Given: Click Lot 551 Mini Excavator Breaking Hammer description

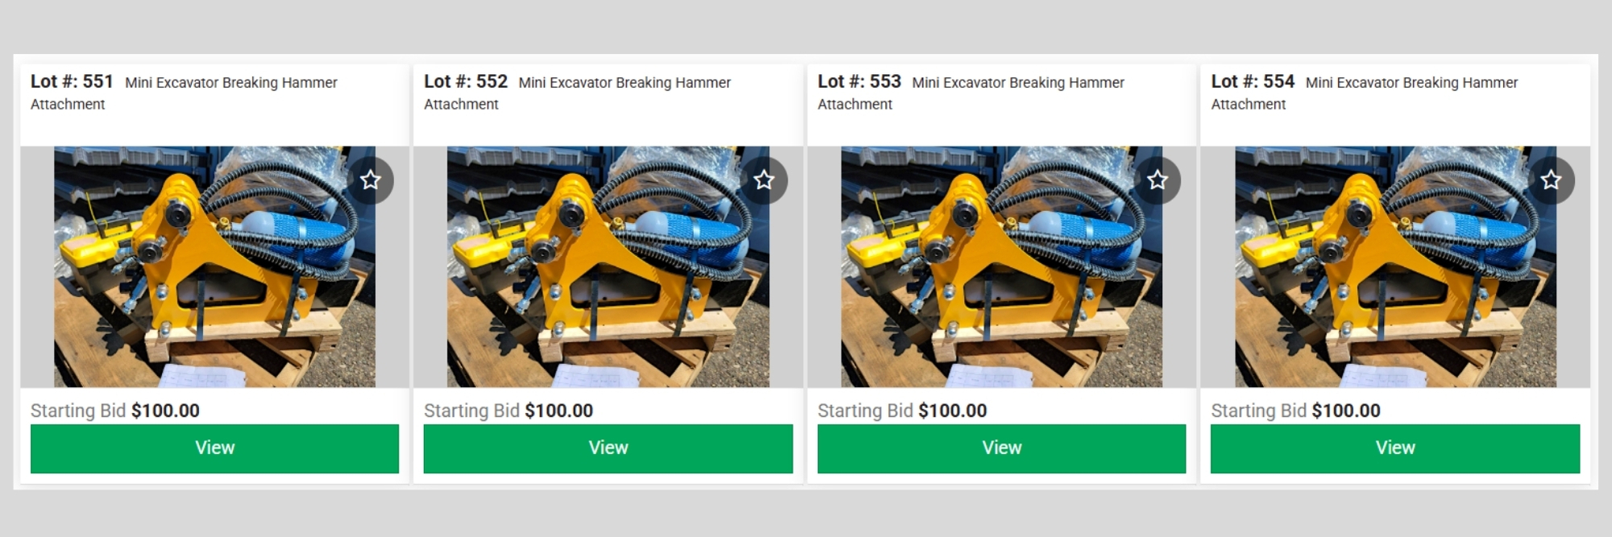Looking at the screenshot, I should click(x=184, y=93).
